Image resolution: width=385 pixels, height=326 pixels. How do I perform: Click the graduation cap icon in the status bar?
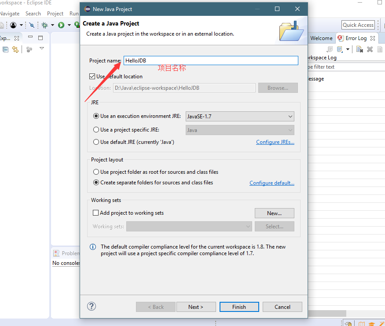372,324
